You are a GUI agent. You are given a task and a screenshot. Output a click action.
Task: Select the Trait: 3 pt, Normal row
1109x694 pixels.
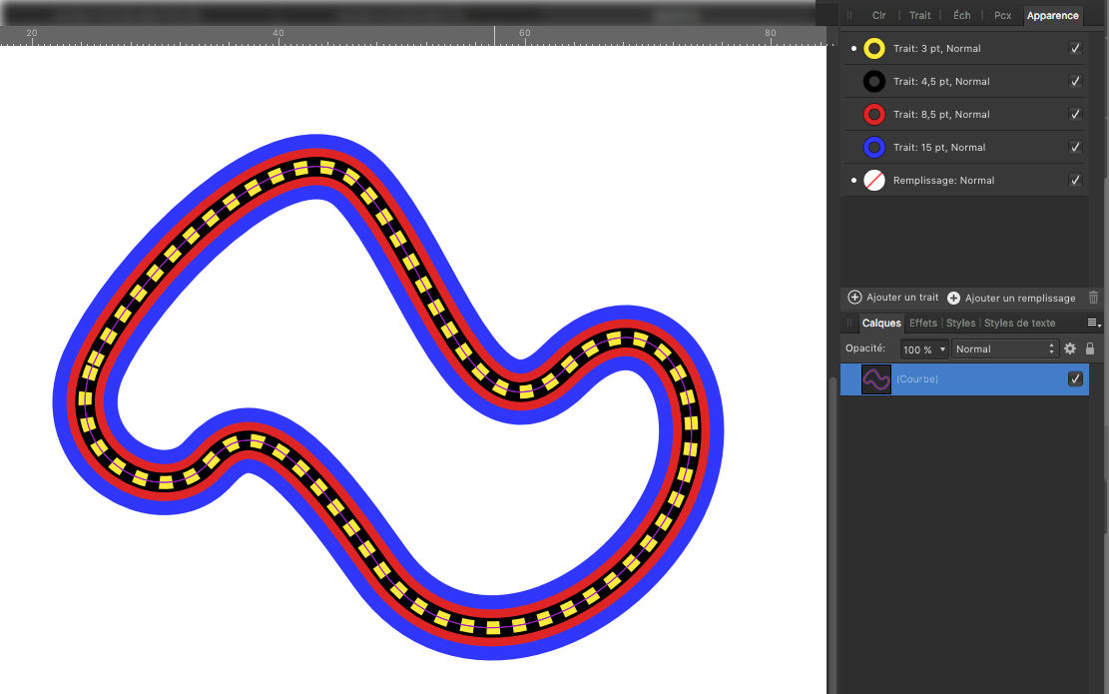(964, 49)
